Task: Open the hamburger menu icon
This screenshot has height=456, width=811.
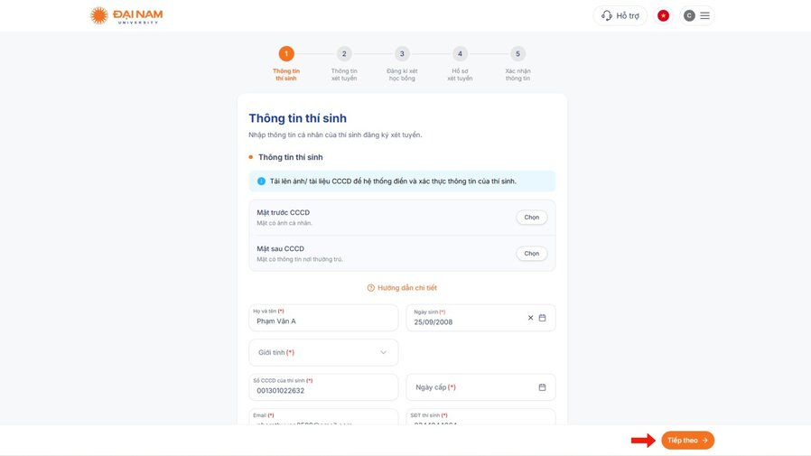Action: point(704,15)
